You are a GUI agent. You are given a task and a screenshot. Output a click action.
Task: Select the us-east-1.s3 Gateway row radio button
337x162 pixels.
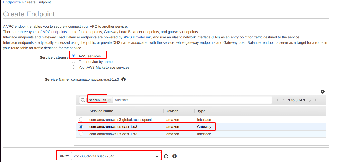tap(81, 127)
